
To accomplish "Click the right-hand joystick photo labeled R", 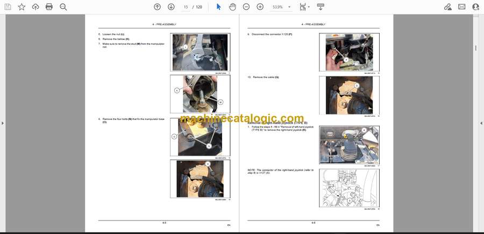I will coord(349,145).
